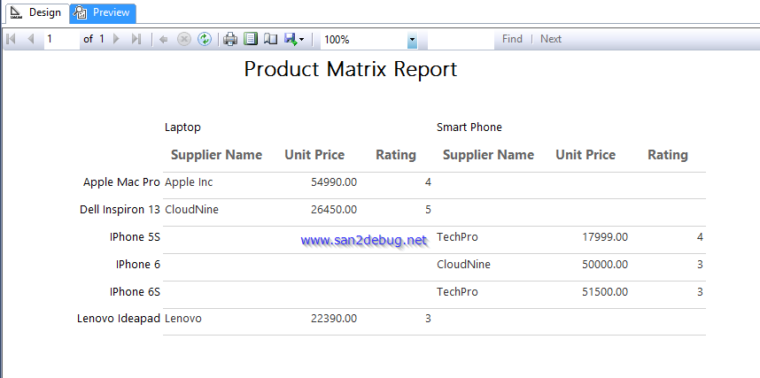Jump to last page of report
Viewport: 760px width, 378px height.
coord(136,39)
